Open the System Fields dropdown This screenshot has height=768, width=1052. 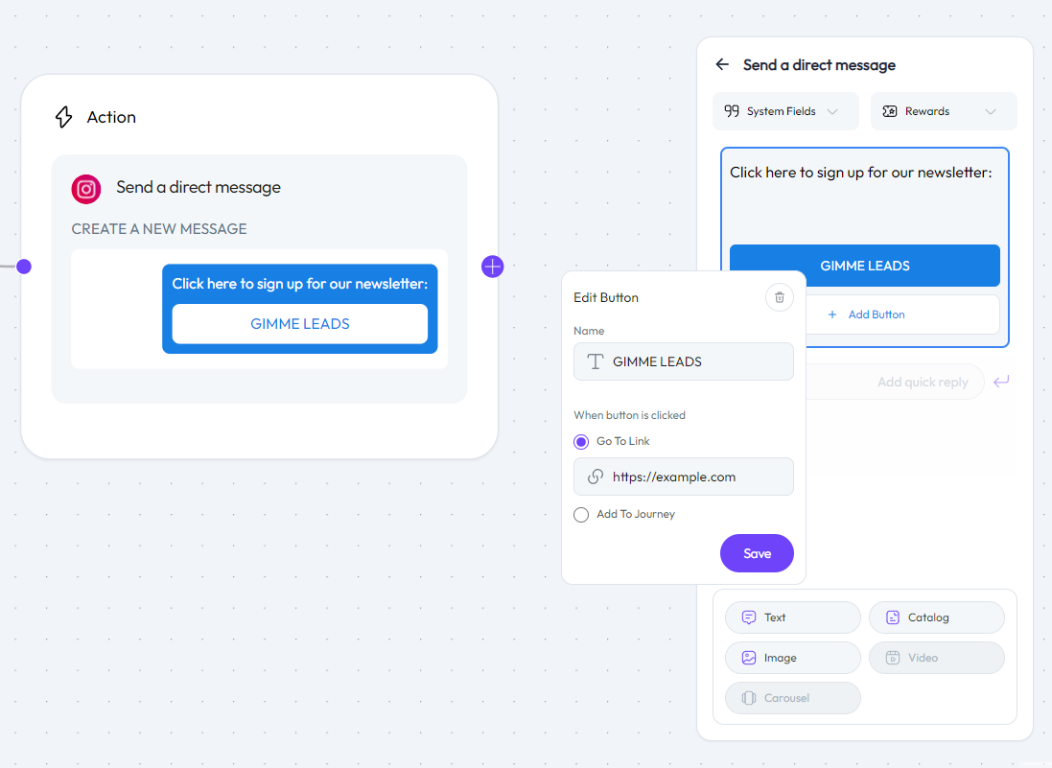(x=781, y=111)
